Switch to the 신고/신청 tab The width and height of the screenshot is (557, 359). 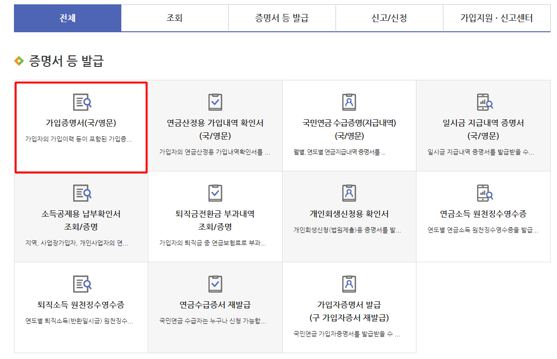[389, 17]
